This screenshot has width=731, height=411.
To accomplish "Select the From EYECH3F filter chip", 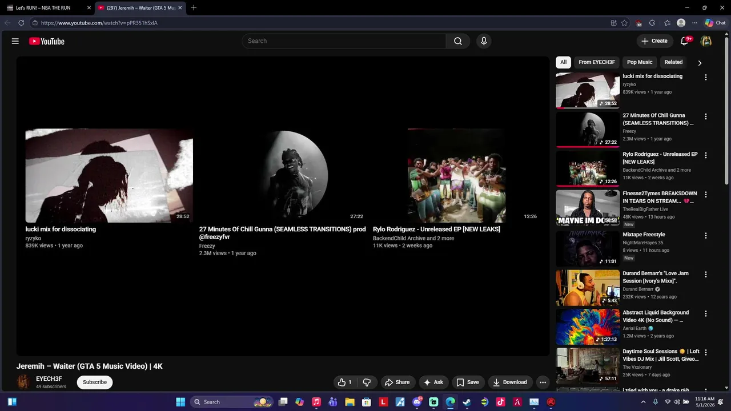I will [x=596, y=62].
